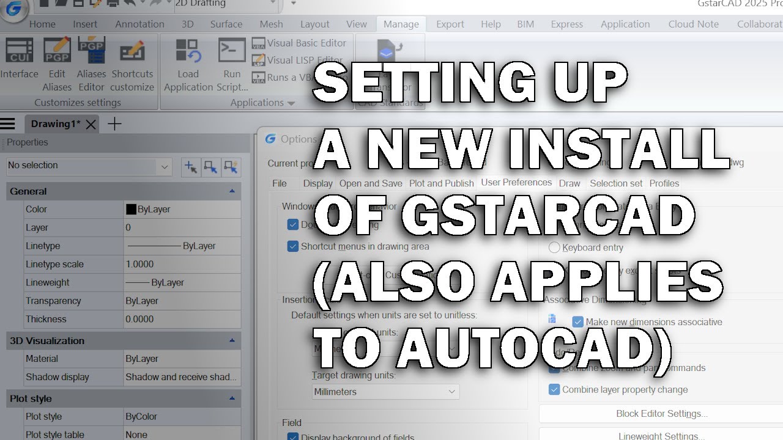The height and width of the screenshot is (440, 783).
Task: Click the select objects icon in Properties
Action: [211, 166]
